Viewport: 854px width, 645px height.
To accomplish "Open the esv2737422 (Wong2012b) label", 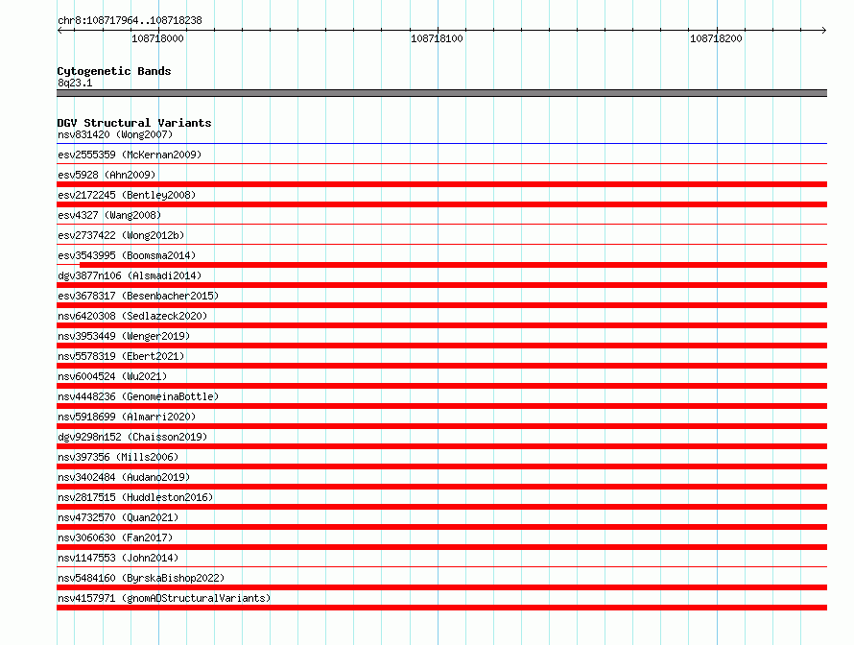I will click(121, 235).
